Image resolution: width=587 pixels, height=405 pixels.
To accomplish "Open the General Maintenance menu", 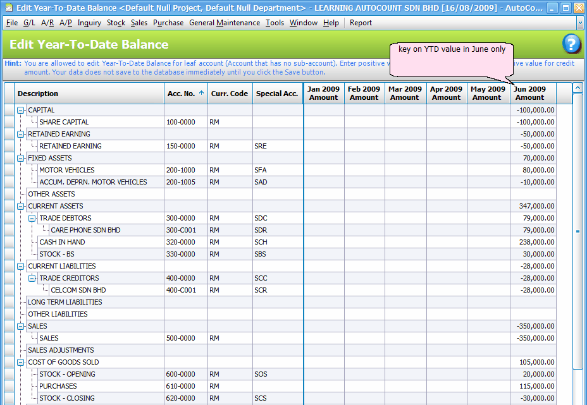I will click(225, 23).
